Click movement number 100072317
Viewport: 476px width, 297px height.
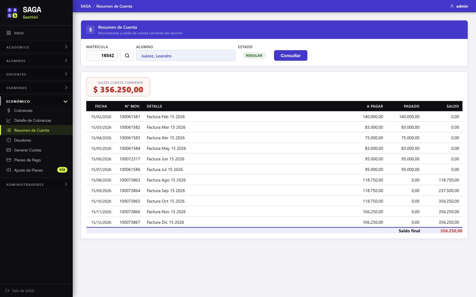[130, 159]
